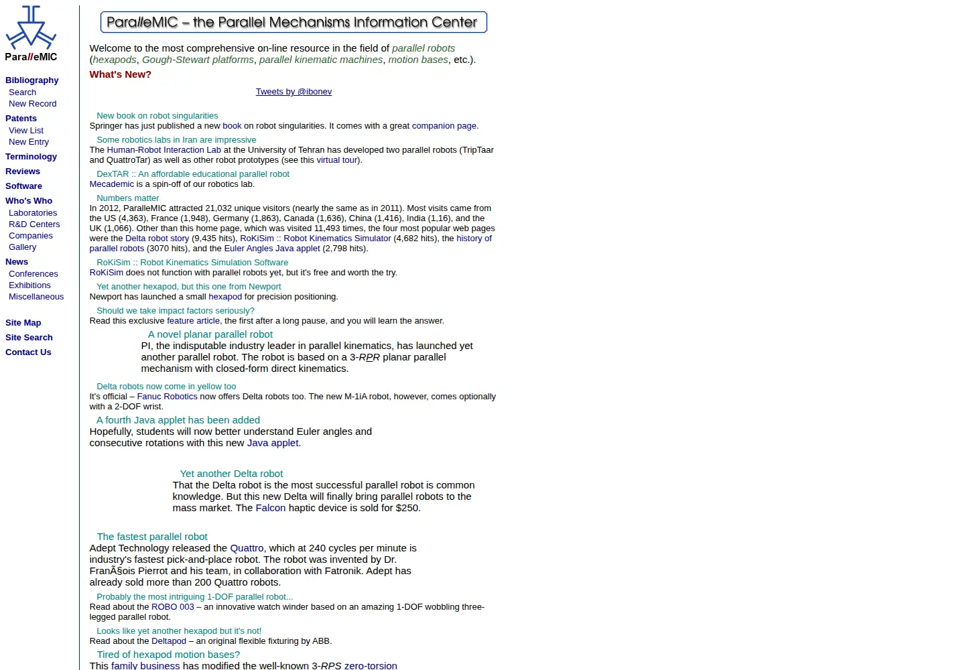
Task: Follow the singularities 'book' link
Action: pyautogui.click(x=232, y=126)
